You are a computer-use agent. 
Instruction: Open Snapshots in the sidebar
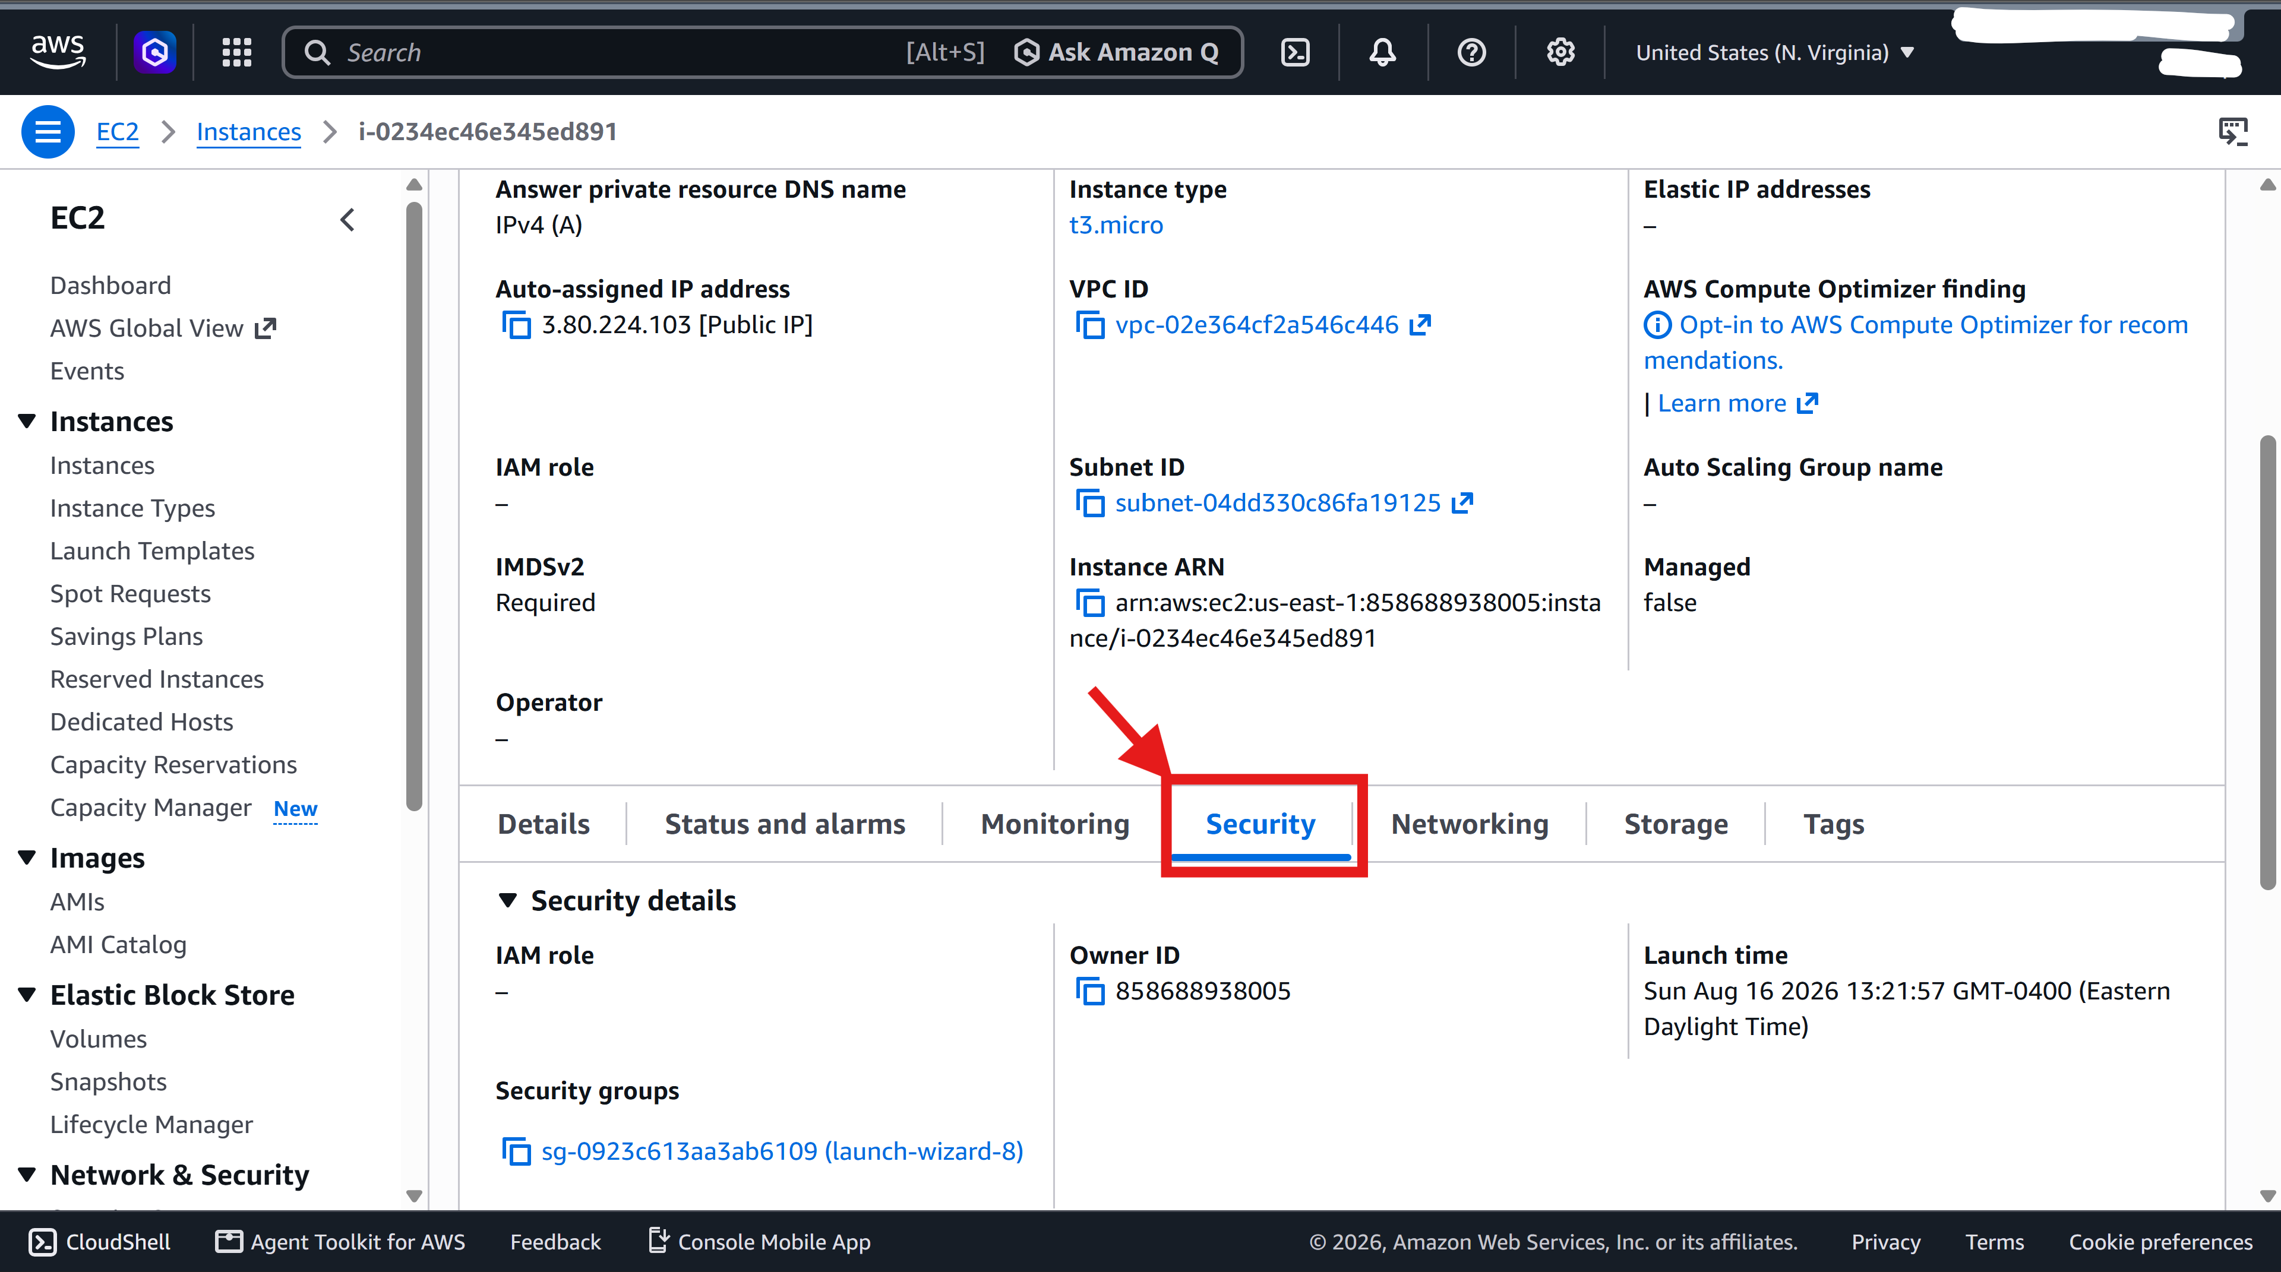click(108, 1082)
